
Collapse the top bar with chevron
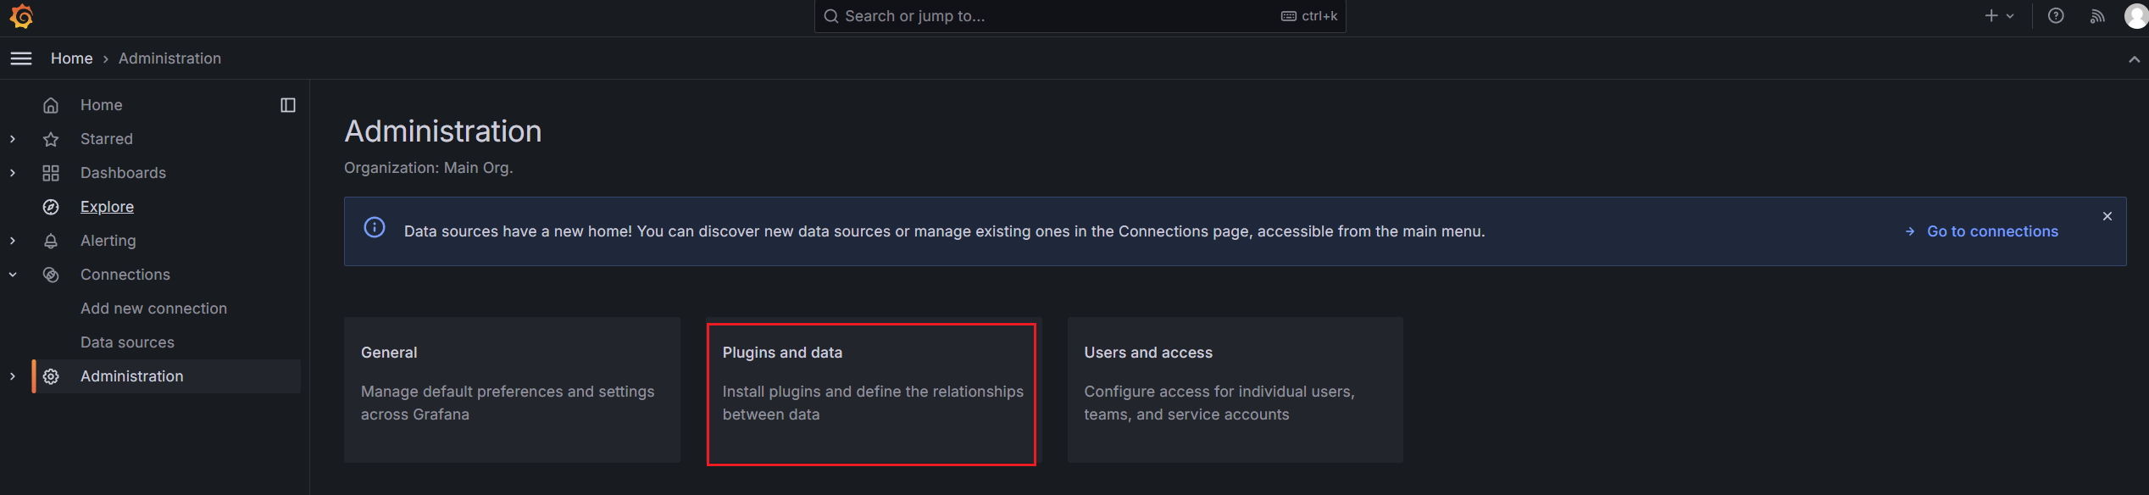click(x=2134, y=59)
